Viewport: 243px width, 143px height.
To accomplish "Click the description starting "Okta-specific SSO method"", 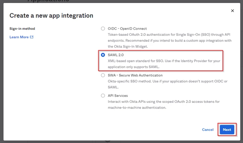I will 167,84.
